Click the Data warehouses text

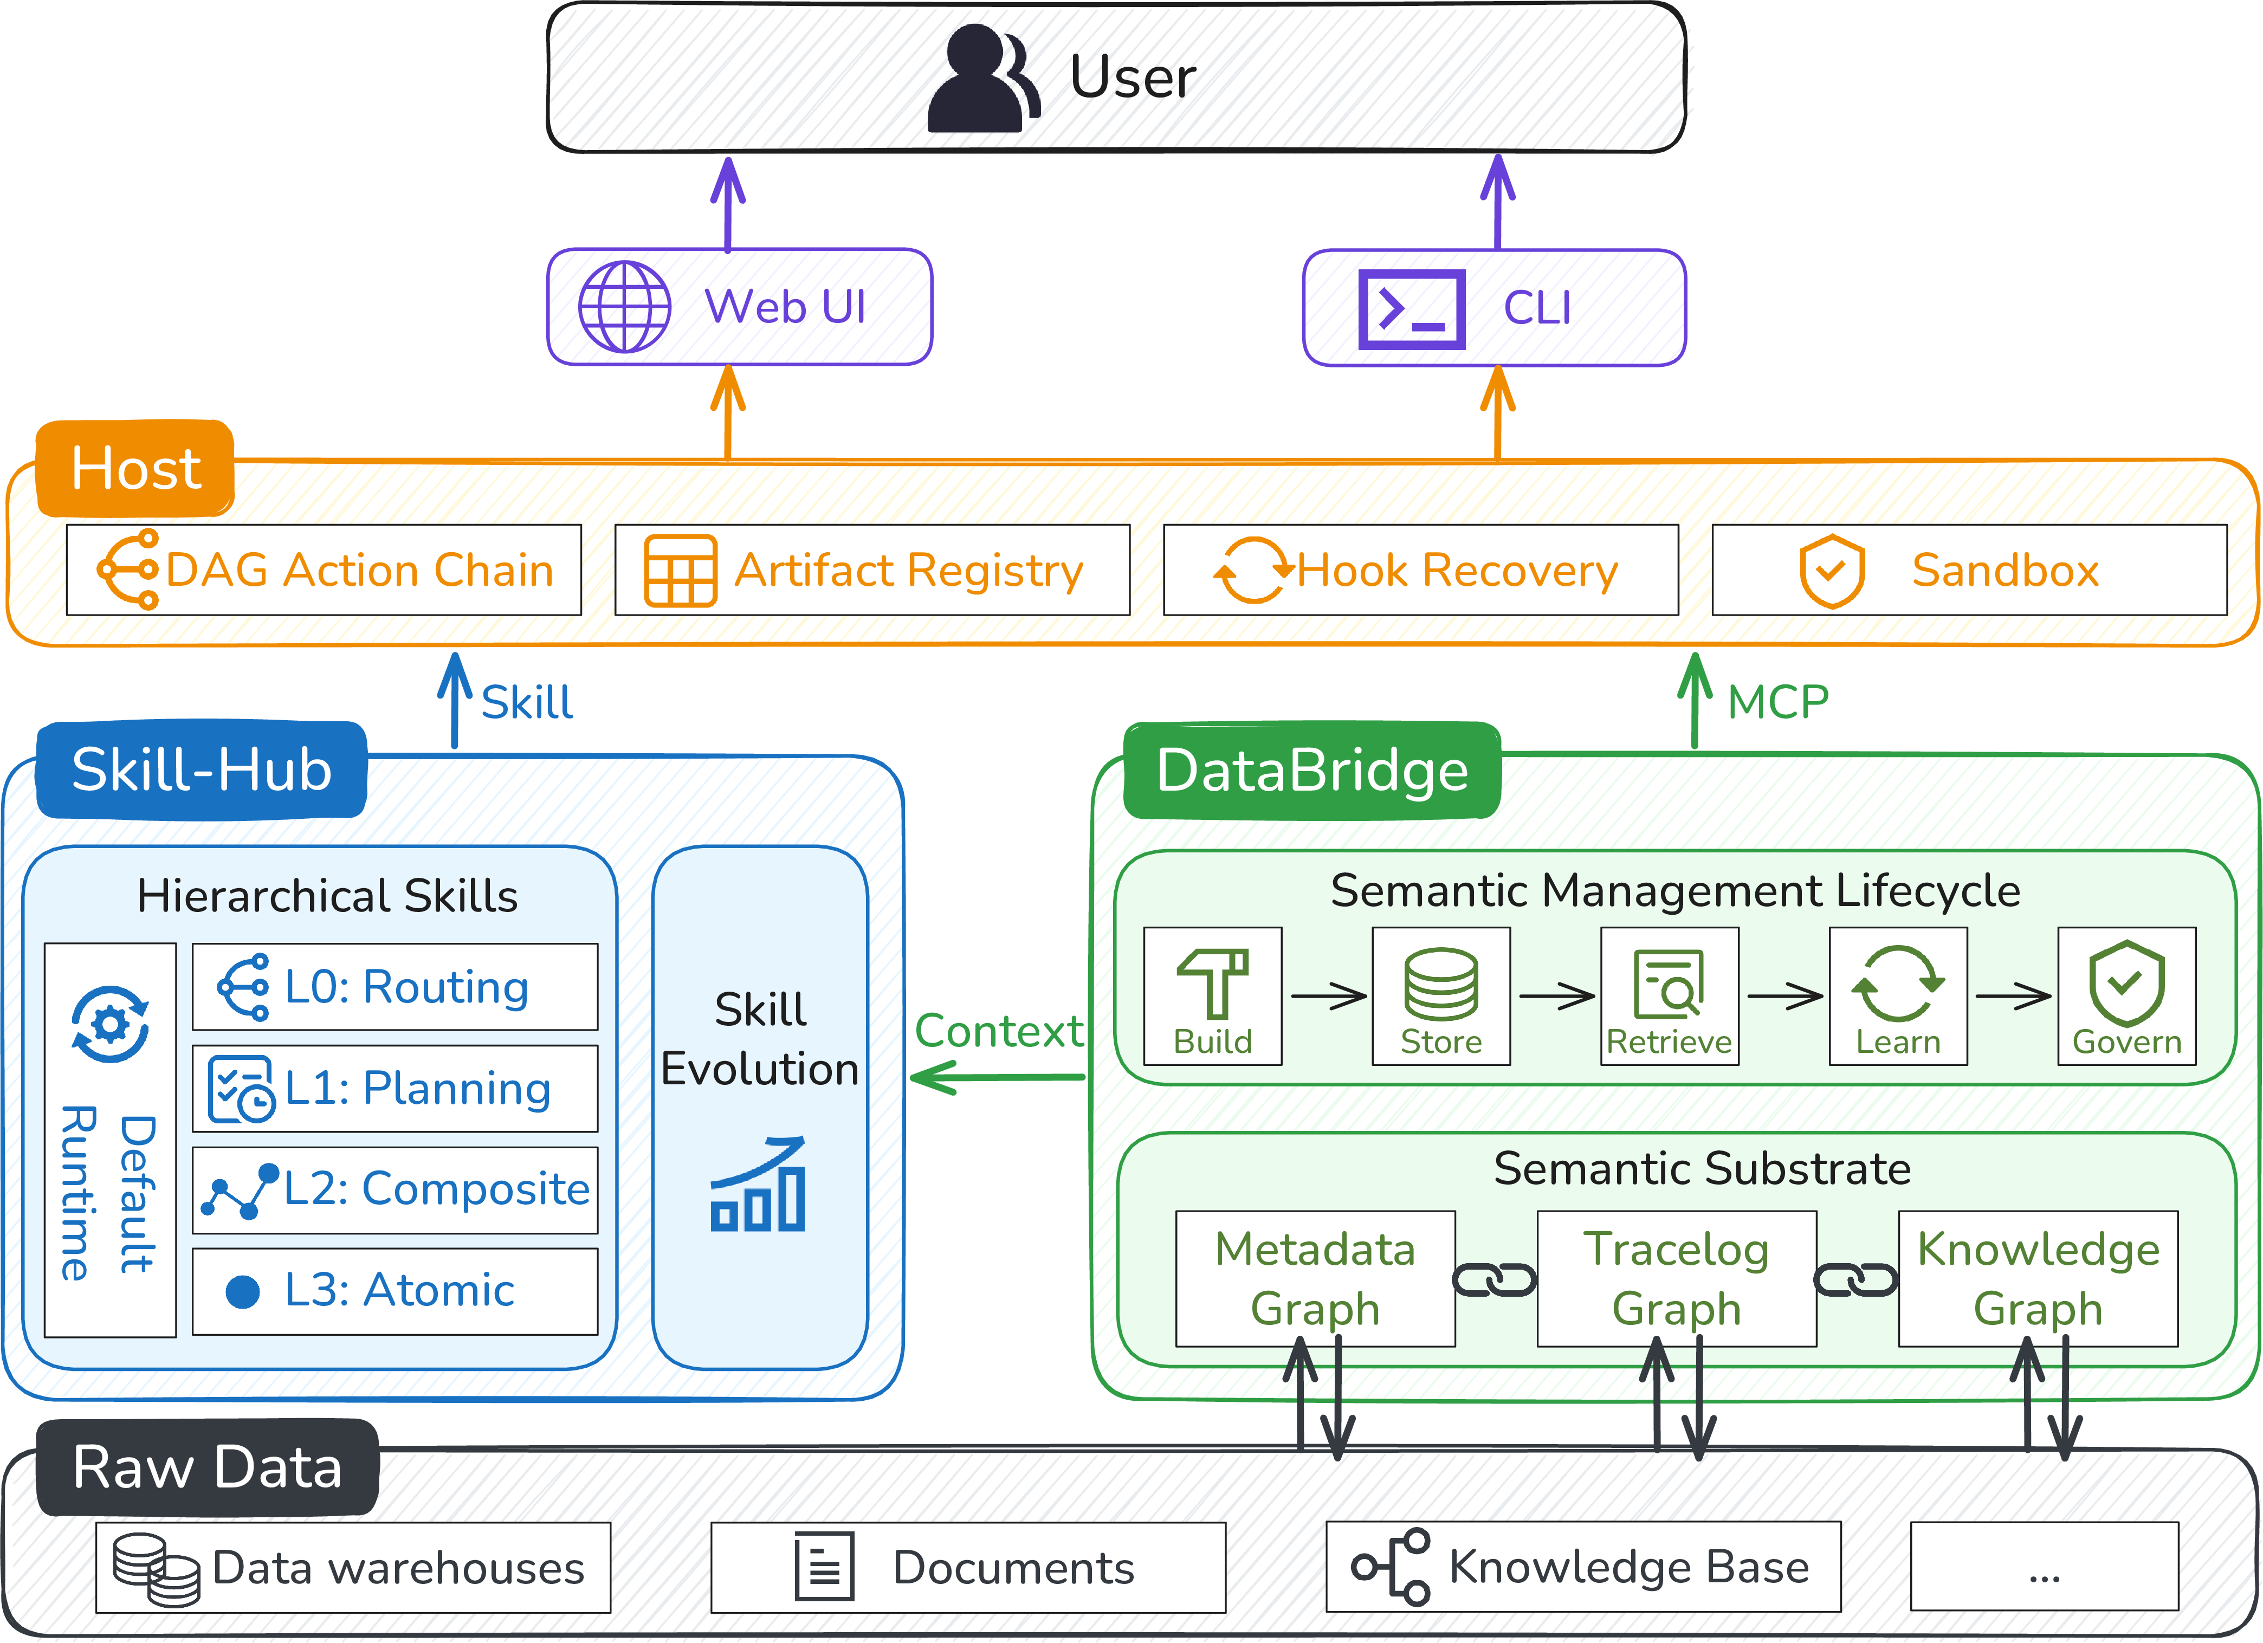tap(398, 1568)
